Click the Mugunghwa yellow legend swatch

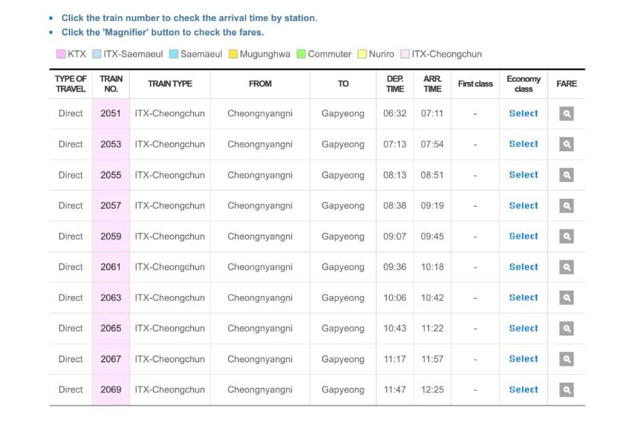(x=233, y=54)
